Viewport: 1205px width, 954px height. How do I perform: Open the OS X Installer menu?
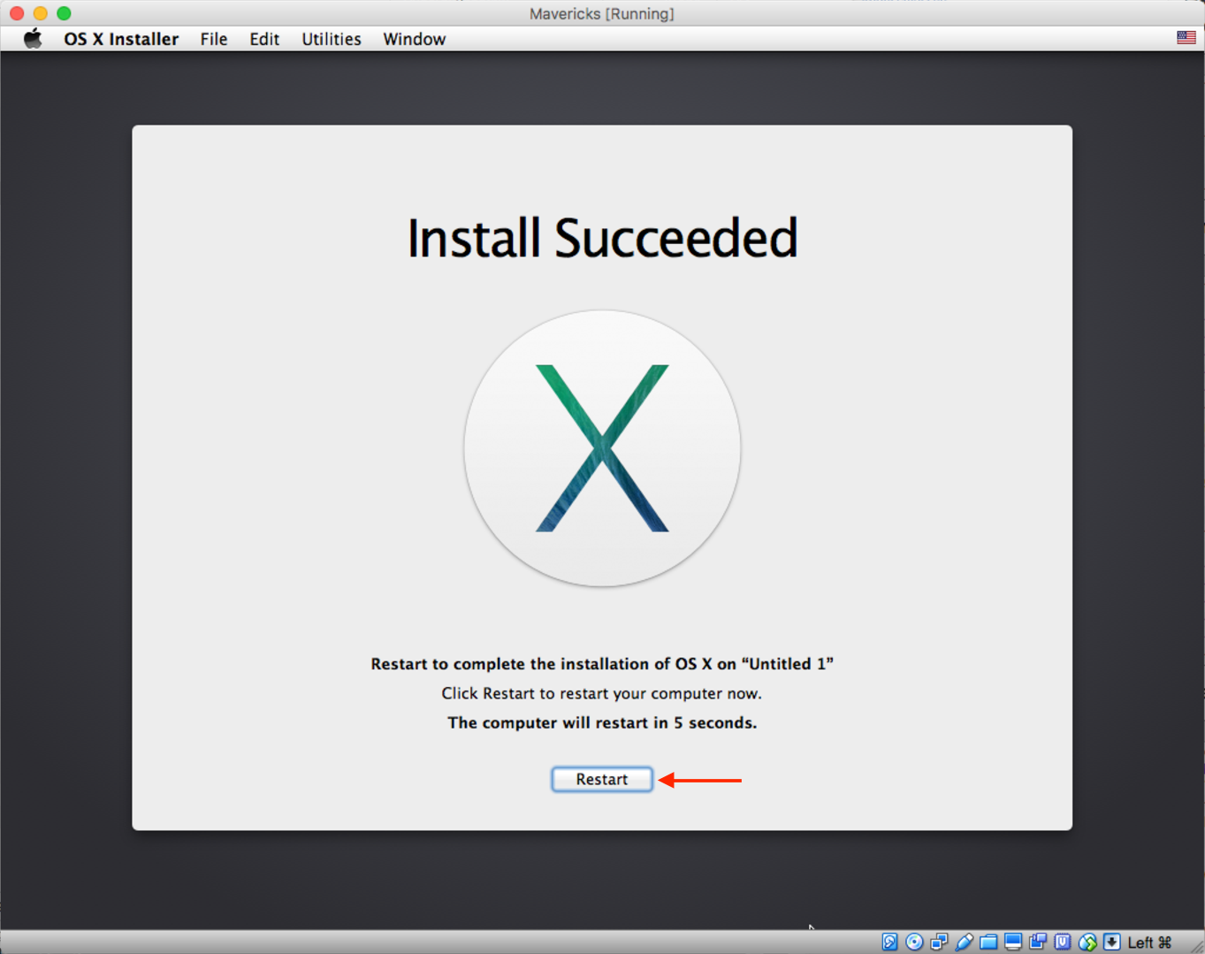(121, 39)
